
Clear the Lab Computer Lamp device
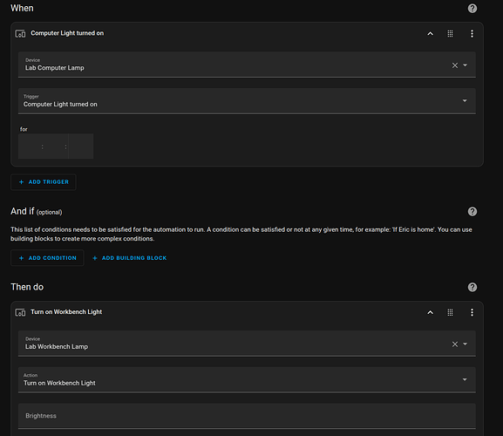(x=454, y=65)
